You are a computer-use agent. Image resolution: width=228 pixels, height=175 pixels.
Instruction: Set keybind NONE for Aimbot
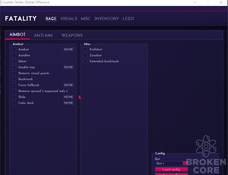[68, 49]
